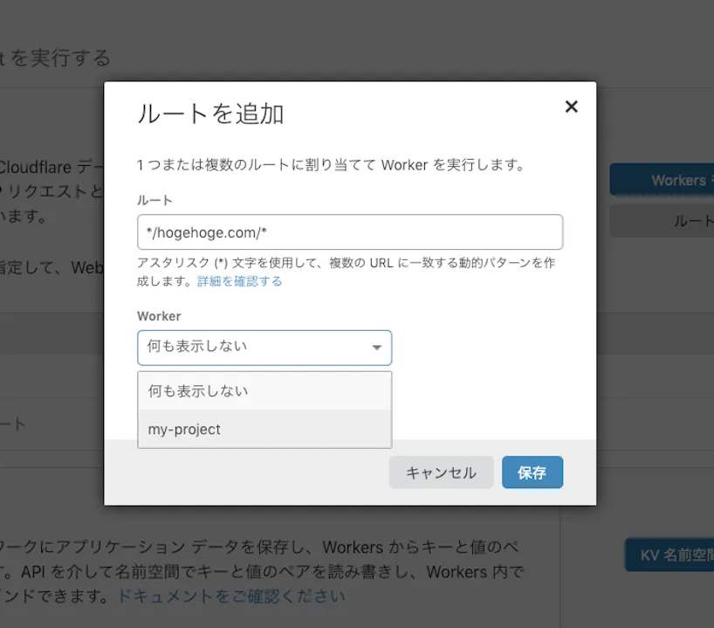This screenshot has height=628, width=714.
Task: Cancel the route addition with キャンセル
Action: [x=441, y=472]
